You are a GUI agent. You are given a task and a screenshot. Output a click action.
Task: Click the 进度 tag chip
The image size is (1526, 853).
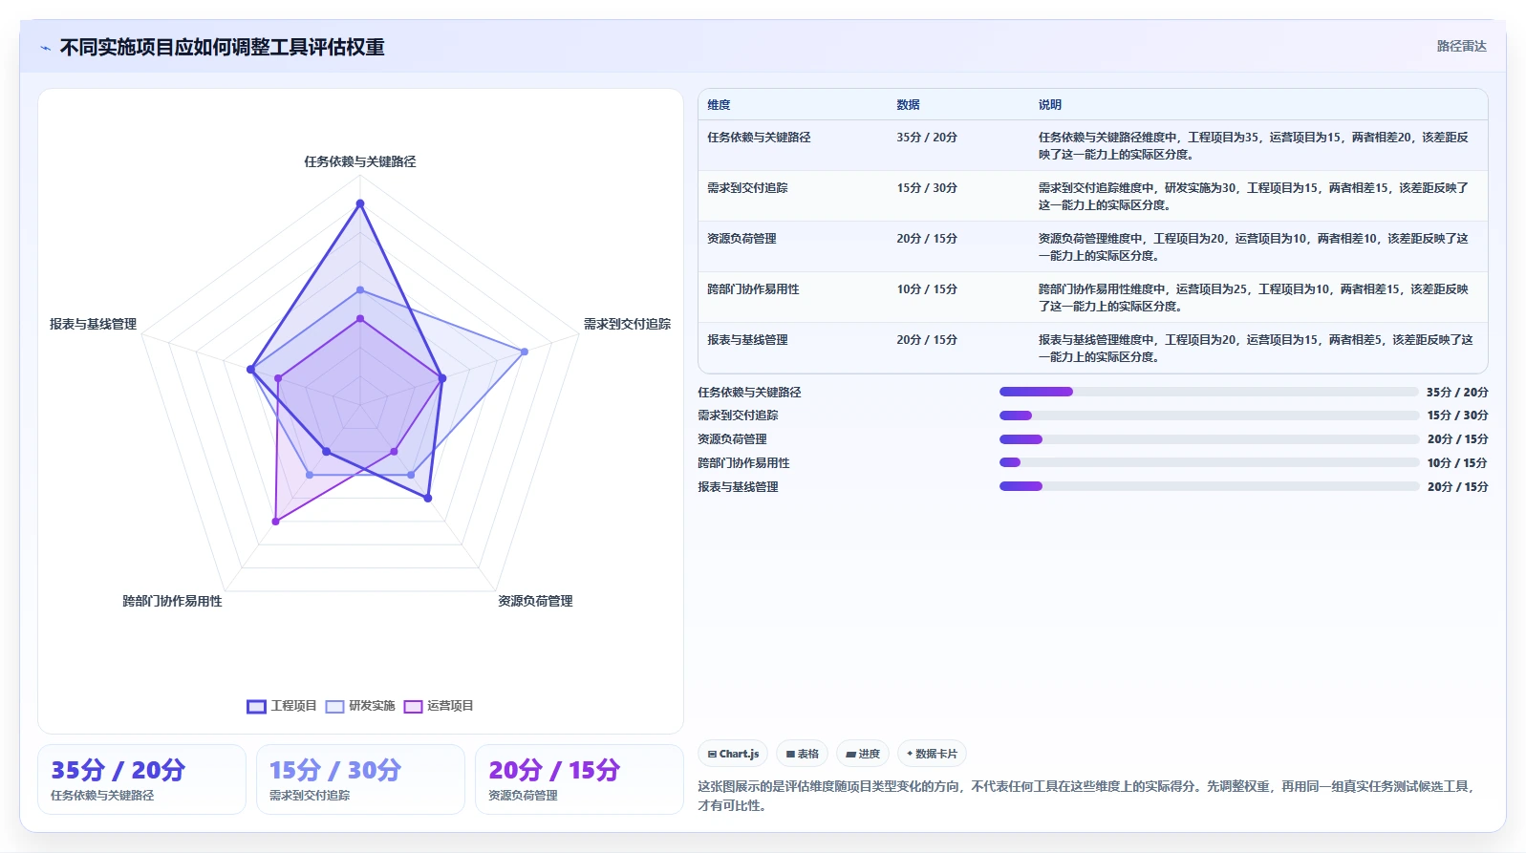click(863, 754)
